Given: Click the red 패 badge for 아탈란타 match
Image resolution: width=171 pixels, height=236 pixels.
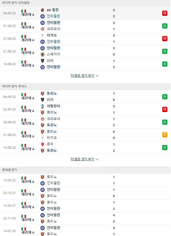Looking at the screenshot, I should (165, 109).
